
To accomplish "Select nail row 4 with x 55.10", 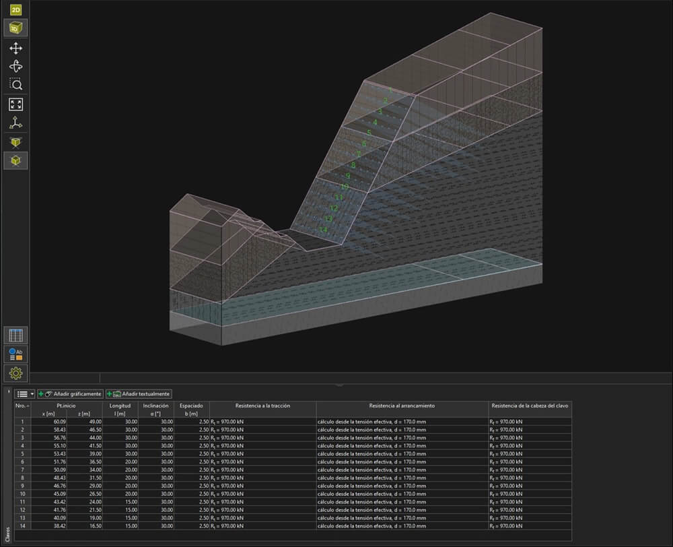I will point(293,446).
